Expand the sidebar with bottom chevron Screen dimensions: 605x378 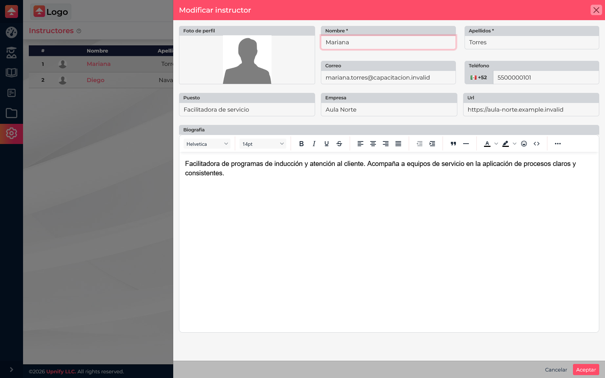(12, 369)
